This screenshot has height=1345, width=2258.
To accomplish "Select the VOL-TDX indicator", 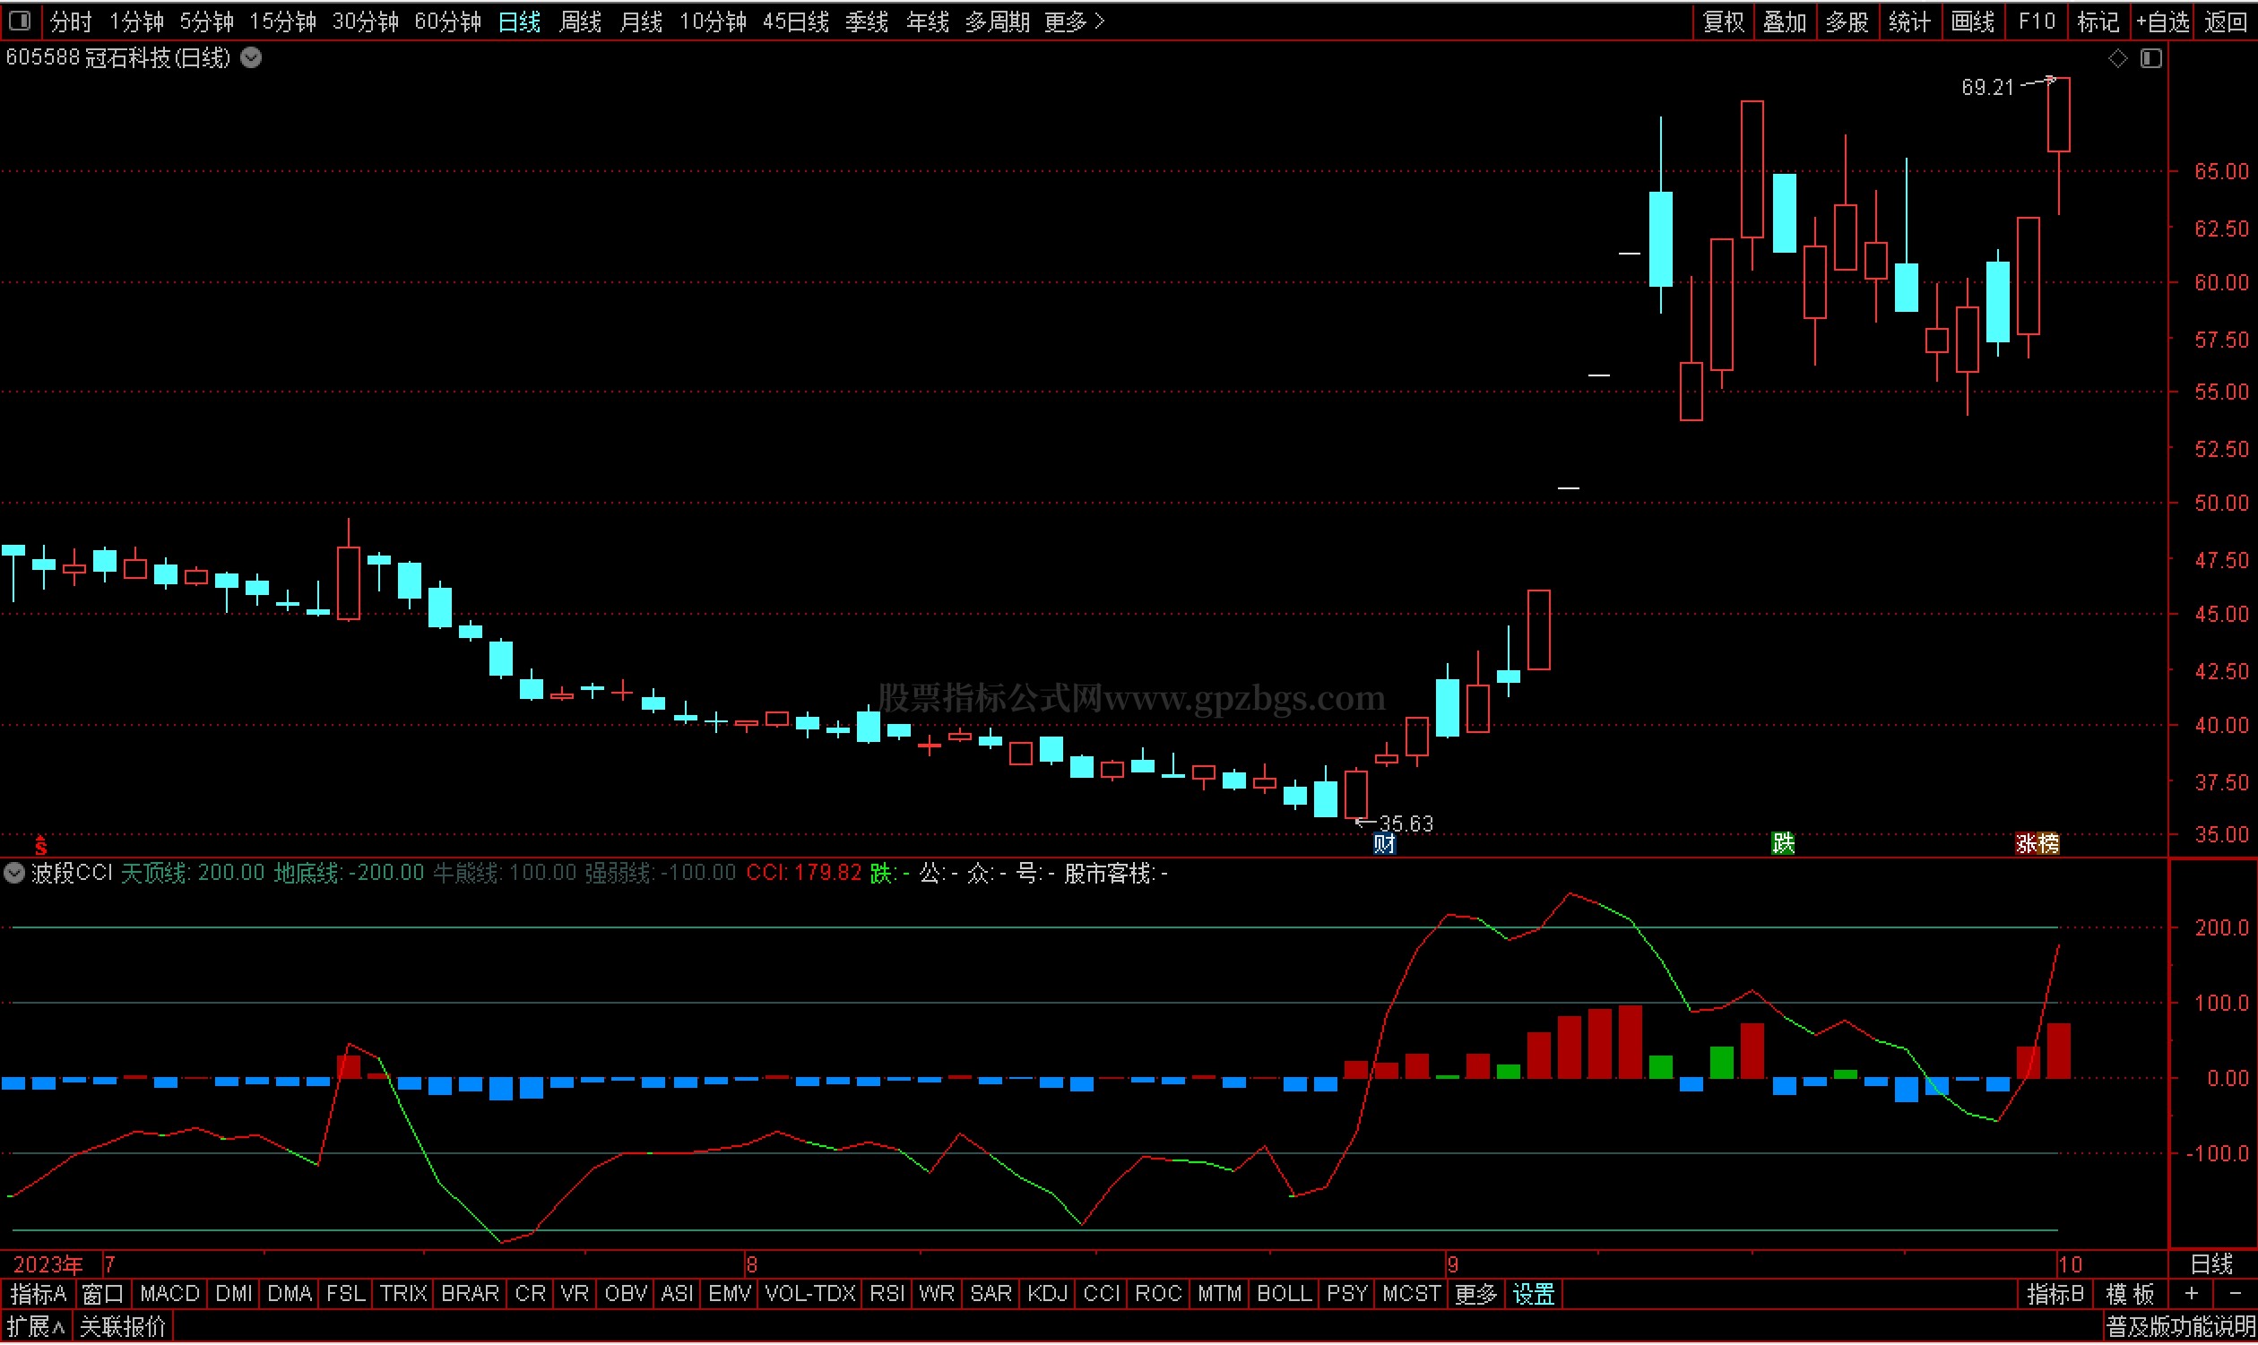I will [810, 1295].
